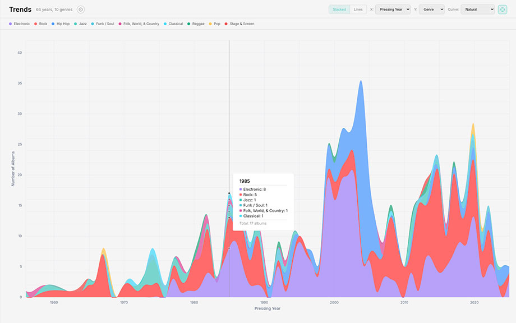Toggle Stage & Screen series in legend

(x=242, y=24)
